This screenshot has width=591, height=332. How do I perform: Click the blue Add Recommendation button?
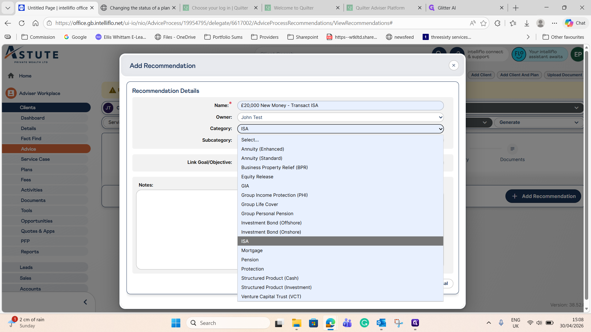[x=543, y=196]
